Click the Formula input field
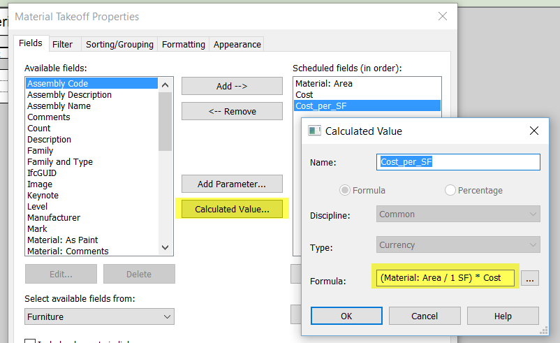 click(445, 278)
